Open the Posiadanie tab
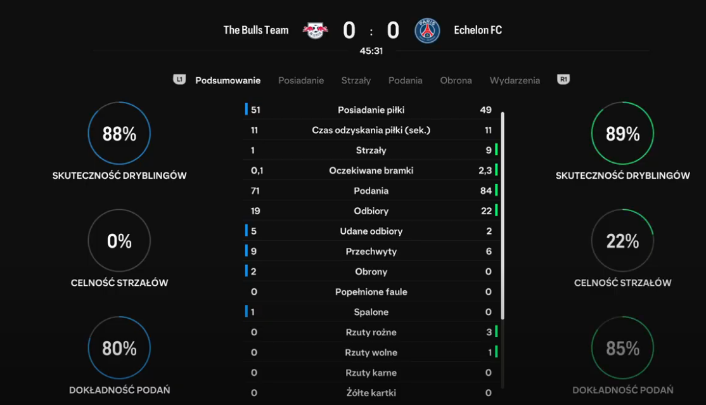The height and width of the screenshot is (405, 706). click(301, 80)
